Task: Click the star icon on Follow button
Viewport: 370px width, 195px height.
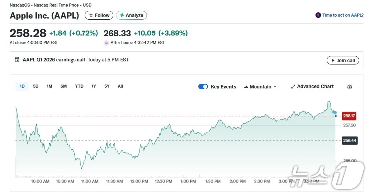Action: (91, 15)
